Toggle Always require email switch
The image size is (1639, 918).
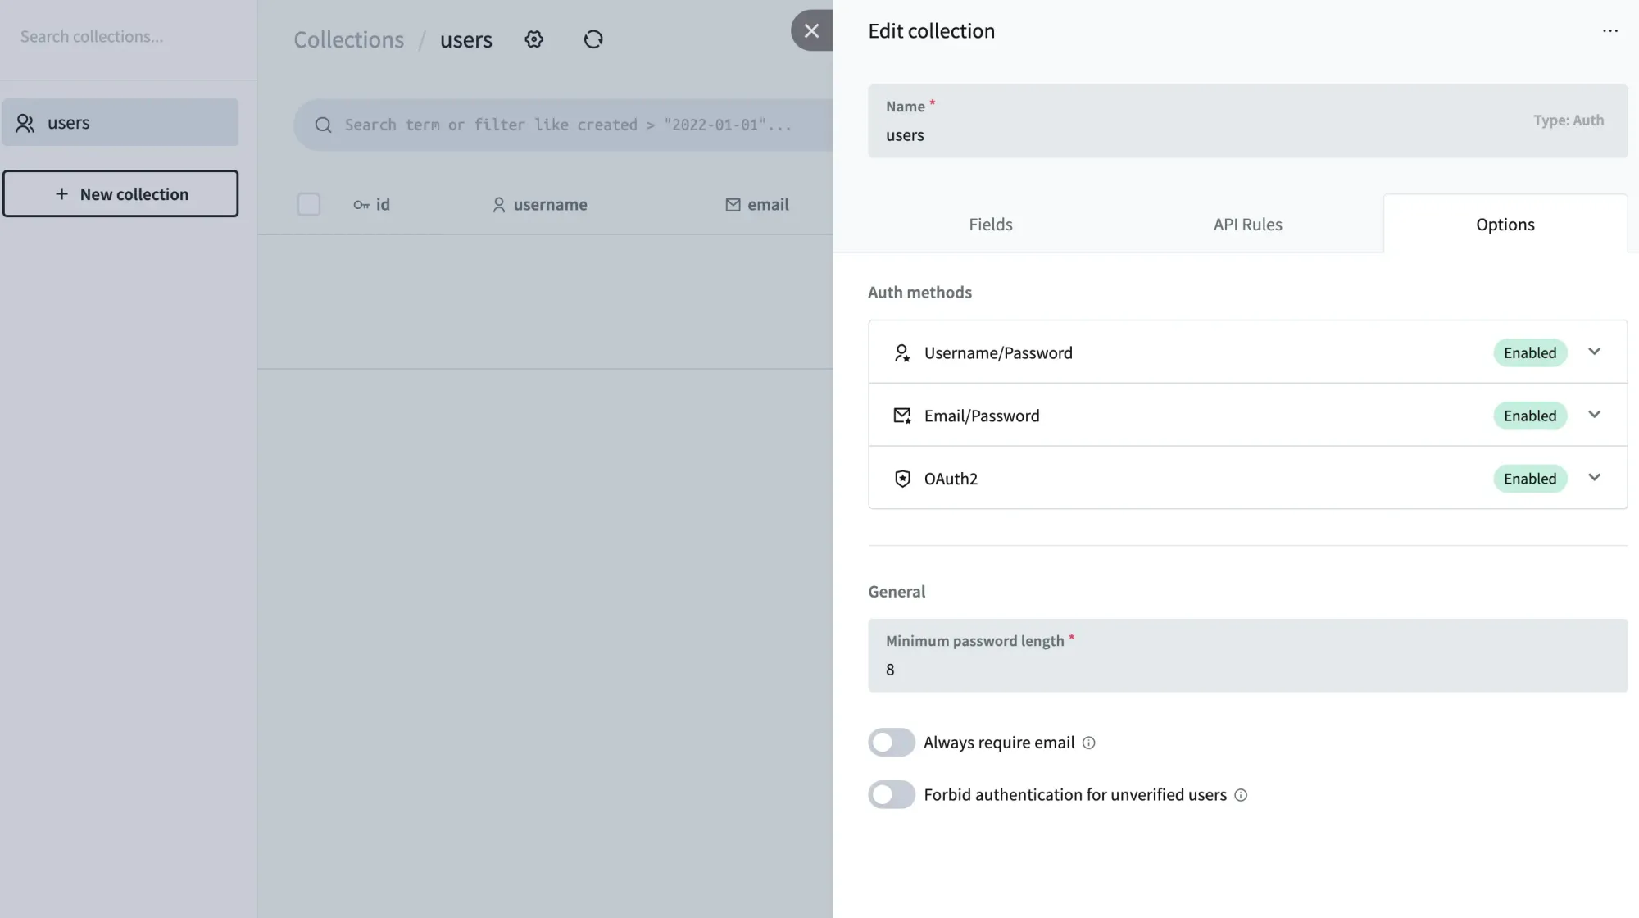pos(892,743)
